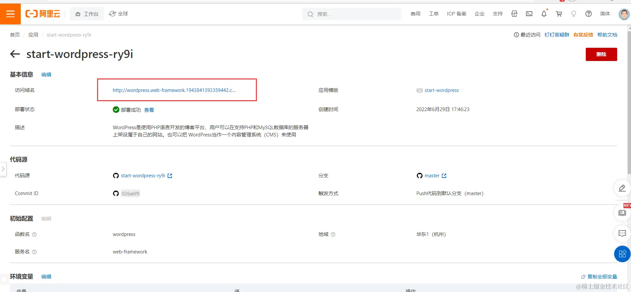Viewport: 631px width, 292px height.
Task: Open the notification bell
Action: tap(544, 14)
